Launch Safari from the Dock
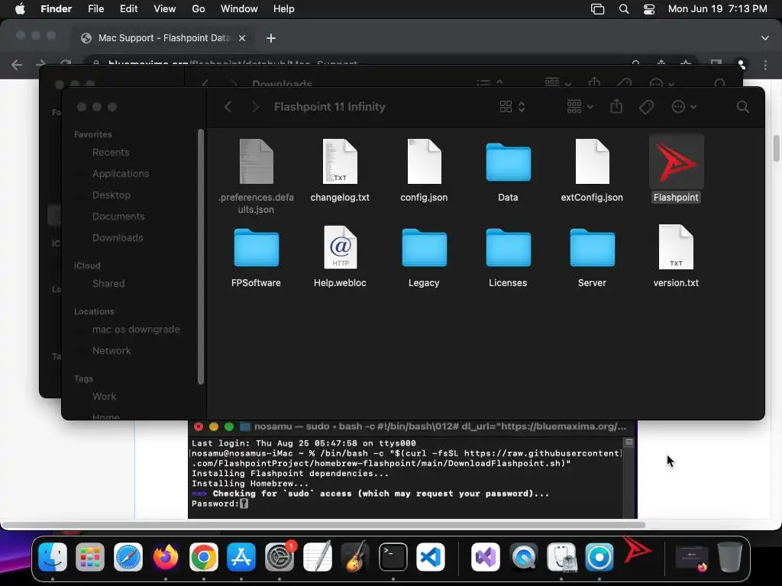Screen dimensions: 782x586 click(x=128, y=556)
